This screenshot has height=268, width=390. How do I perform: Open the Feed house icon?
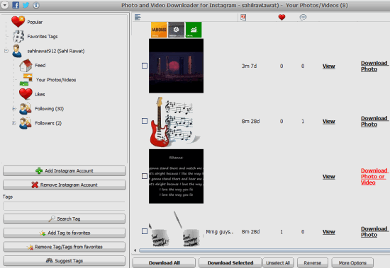tap(26, 65)
